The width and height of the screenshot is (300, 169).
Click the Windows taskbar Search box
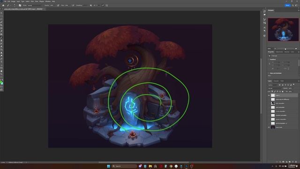[124, 166]
